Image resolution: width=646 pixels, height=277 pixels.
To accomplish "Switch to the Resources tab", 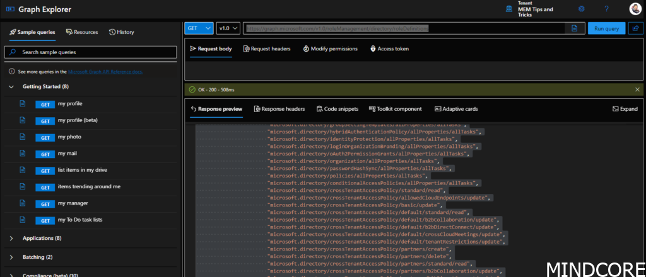I will (x=82, y=32).
